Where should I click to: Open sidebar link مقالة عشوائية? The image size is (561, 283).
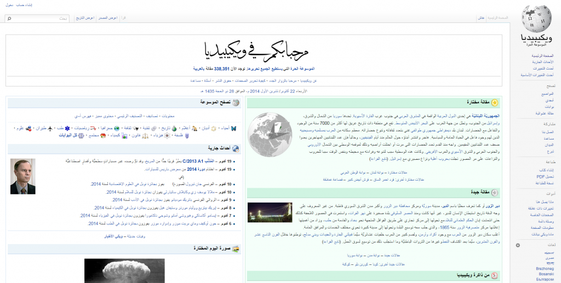[x=545, y=113]
